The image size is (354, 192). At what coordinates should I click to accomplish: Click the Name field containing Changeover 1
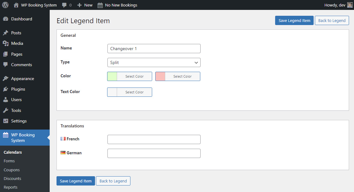tap(154, 49)
